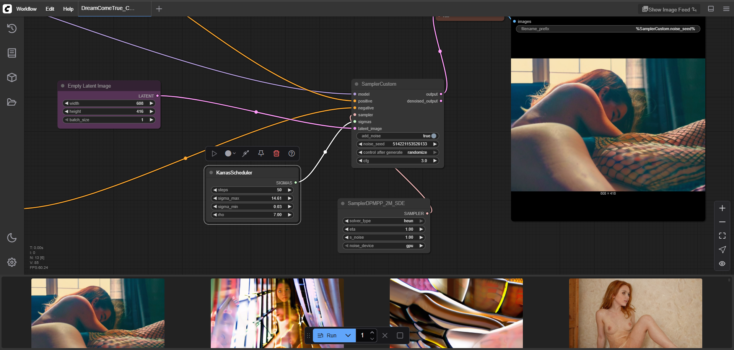
Task: Click the denoised_output connector dot
Action: coord(441,101)
